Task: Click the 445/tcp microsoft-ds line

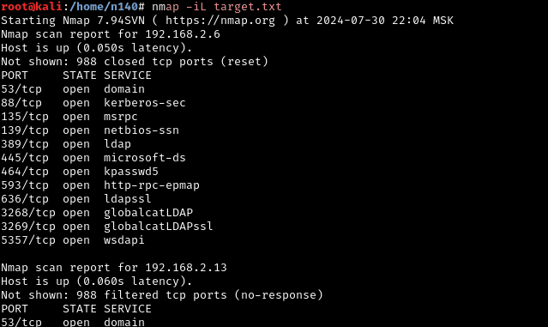Action: [93, 158]
